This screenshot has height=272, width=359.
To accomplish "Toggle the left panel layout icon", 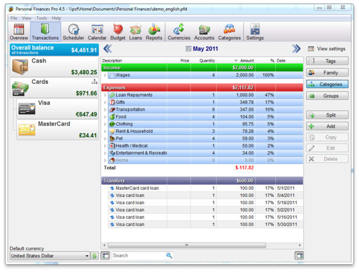I will point(105,255).
